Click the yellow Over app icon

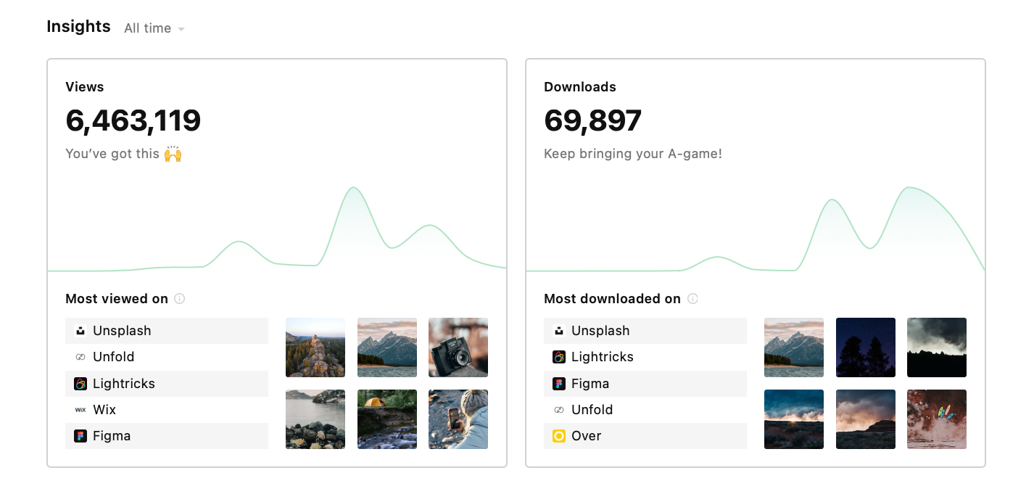tap(559, 436)
